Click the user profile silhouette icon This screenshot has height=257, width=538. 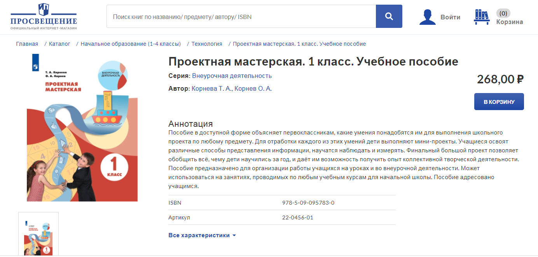[427, 17]
